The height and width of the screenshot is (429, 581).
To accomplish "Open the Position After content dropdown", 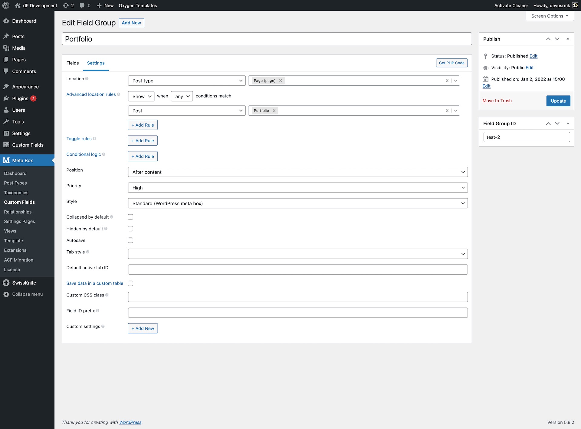I will click(298, 172).
